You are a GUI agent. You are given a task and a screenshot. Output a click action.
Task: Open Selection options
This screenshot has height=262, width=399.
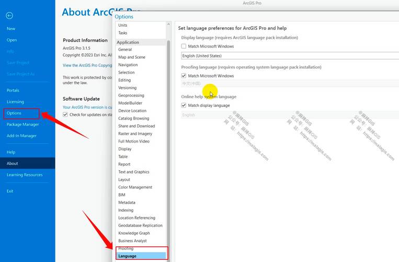click(x=127, y=72)
